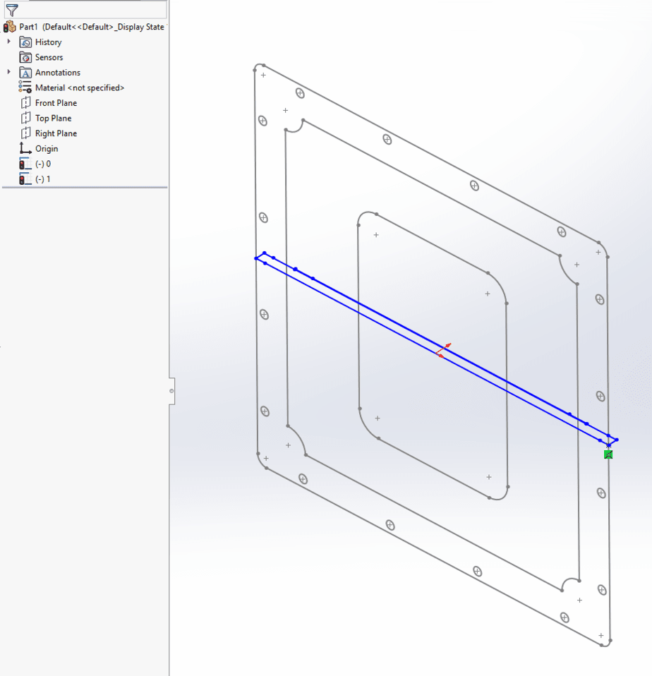Click the green sketch point in the viewport
Image resolution: width=652 pixels, height=676 pixels.
[x=608, y=454]
